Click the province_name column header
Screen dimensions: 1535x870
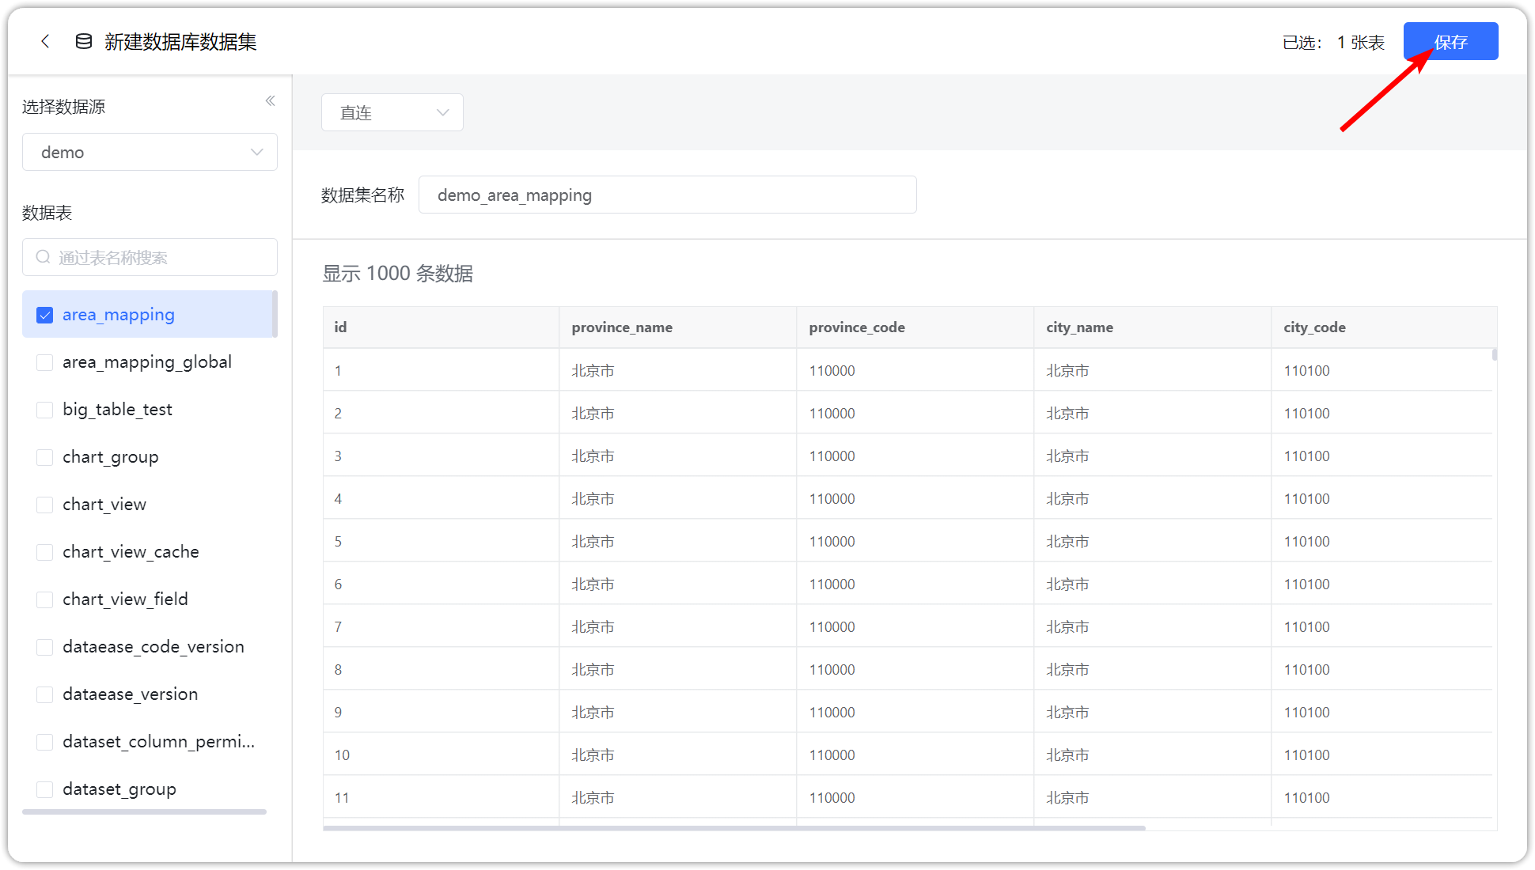click(622, 327)
